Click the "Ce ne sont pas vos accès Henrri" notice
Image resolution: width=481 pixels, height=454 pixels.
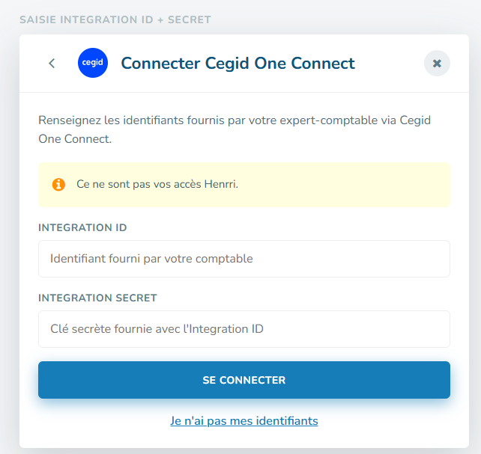[x=157, y=184]
